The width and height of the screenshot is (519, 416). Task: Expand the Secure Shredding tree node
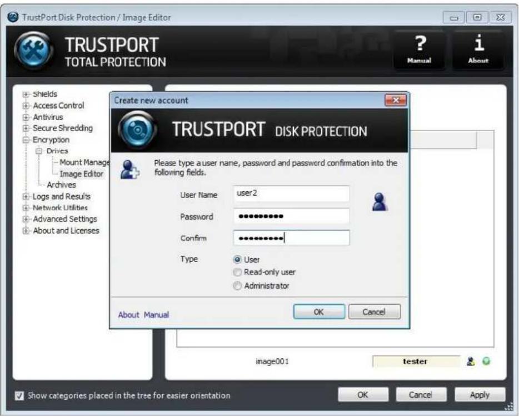(x=26, y=128)
